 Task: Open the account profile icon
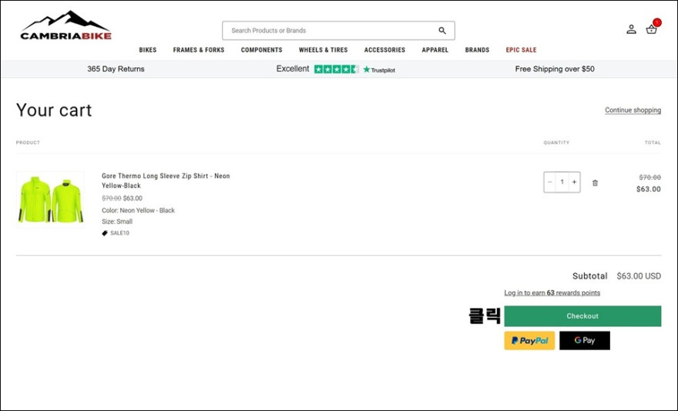631,29
